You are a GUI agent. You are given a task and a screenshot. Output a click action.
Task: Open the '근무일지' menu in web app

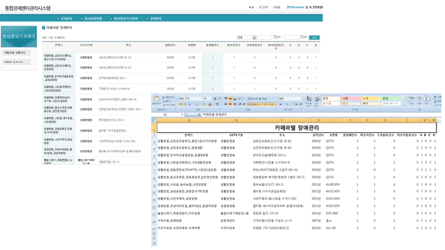click(x=65, y=18)
